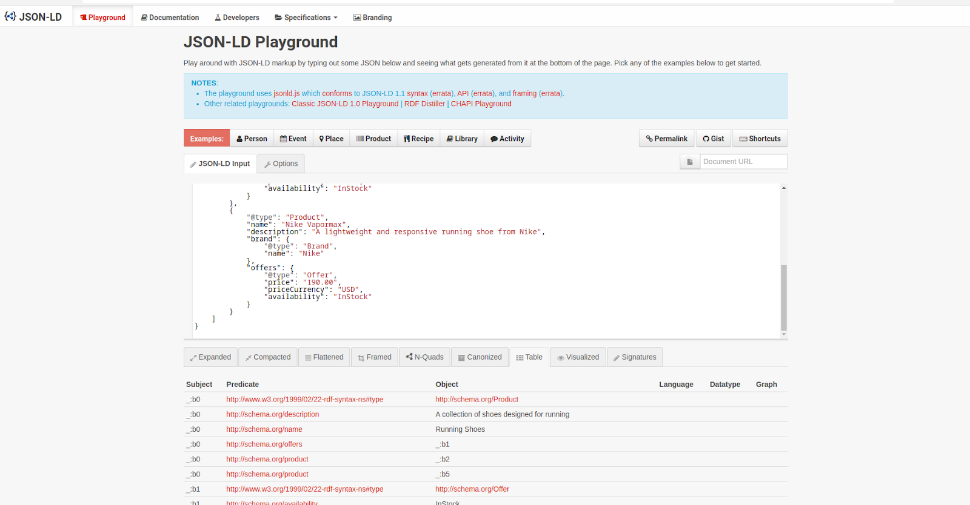Go to the Documentation page
This screenshot has width=970, height=505.
click(x=170, y=18)
